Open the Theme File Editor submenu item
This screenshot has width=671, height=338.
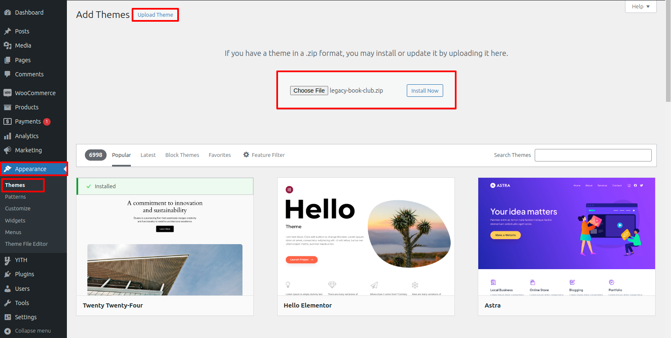pos(26,244)
